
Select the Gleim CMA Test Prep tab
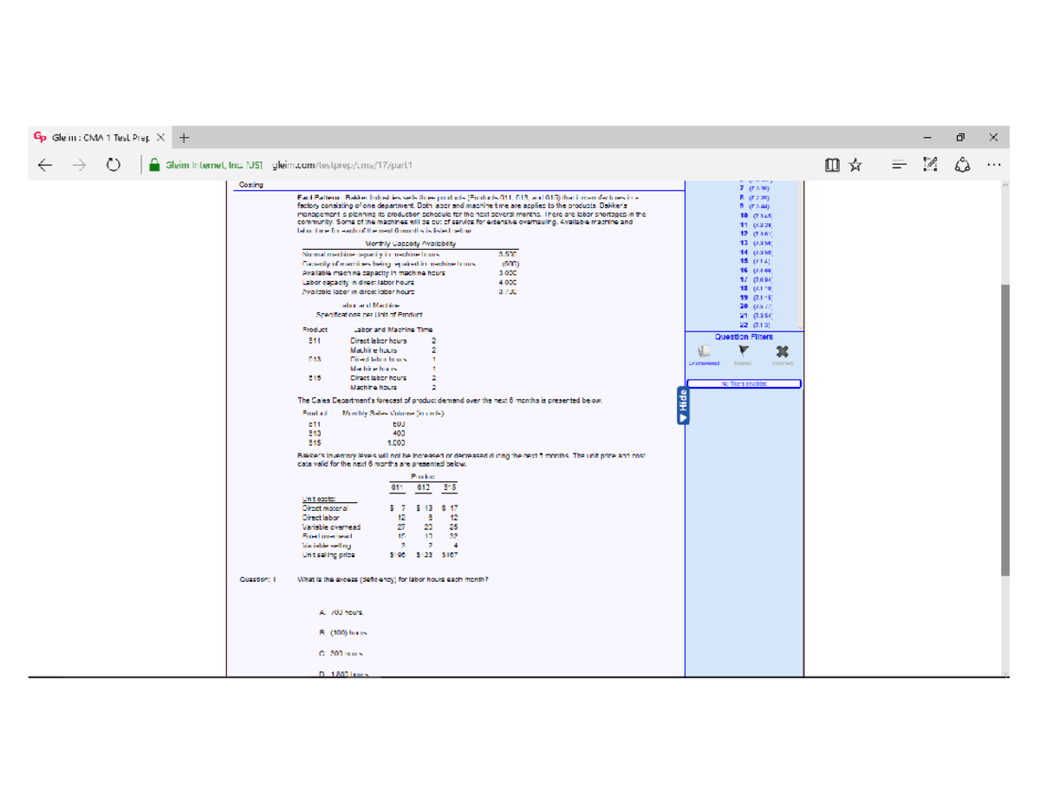pyautogui.click(x=100, y=137)
